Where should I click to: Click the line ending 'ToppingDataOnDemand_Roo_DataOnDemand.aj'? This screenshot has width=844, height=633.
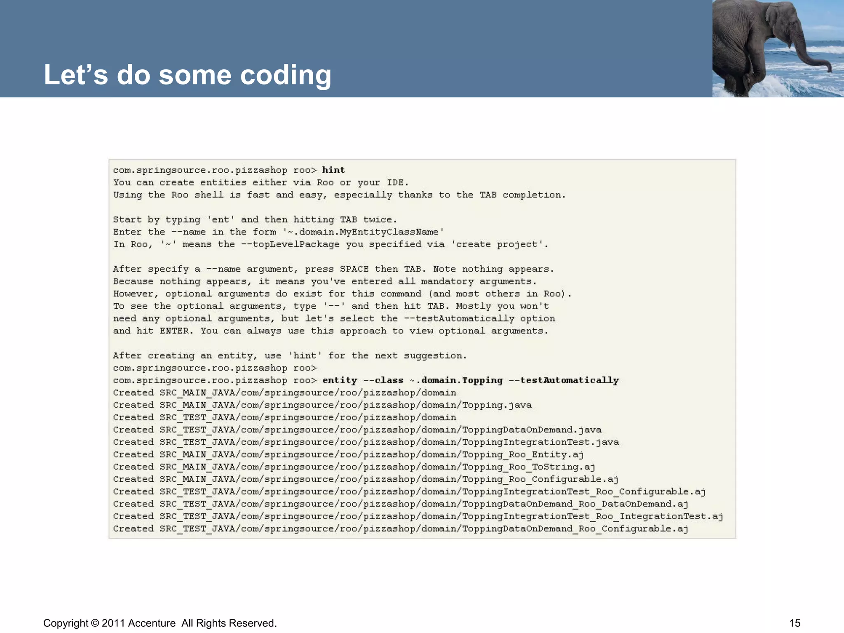401,504
